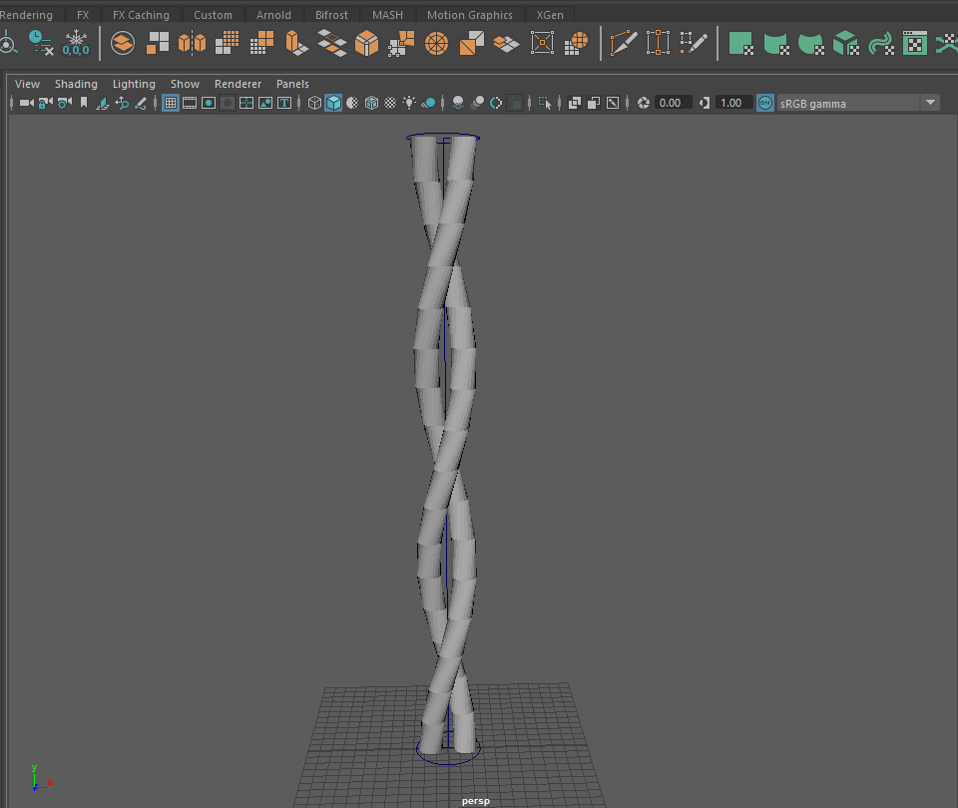The height and width of the screenshot is (808, 958).
Task: Click the Bookmarks icon in panel toolbar
Action: pyautogui.click(x=84, y=103)
